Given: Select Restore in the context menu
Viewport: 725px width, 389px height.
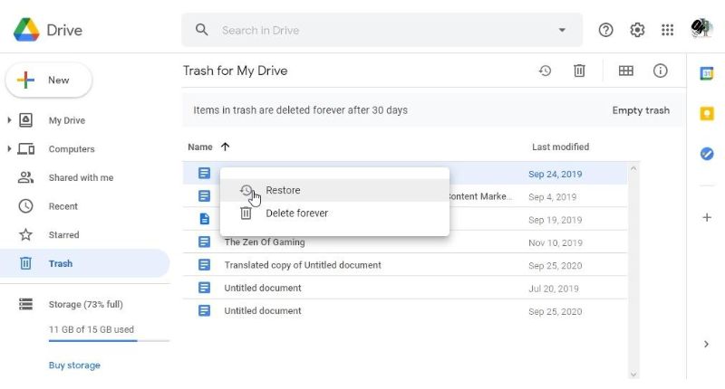Looking at the screenshot, I should [283, 190].
